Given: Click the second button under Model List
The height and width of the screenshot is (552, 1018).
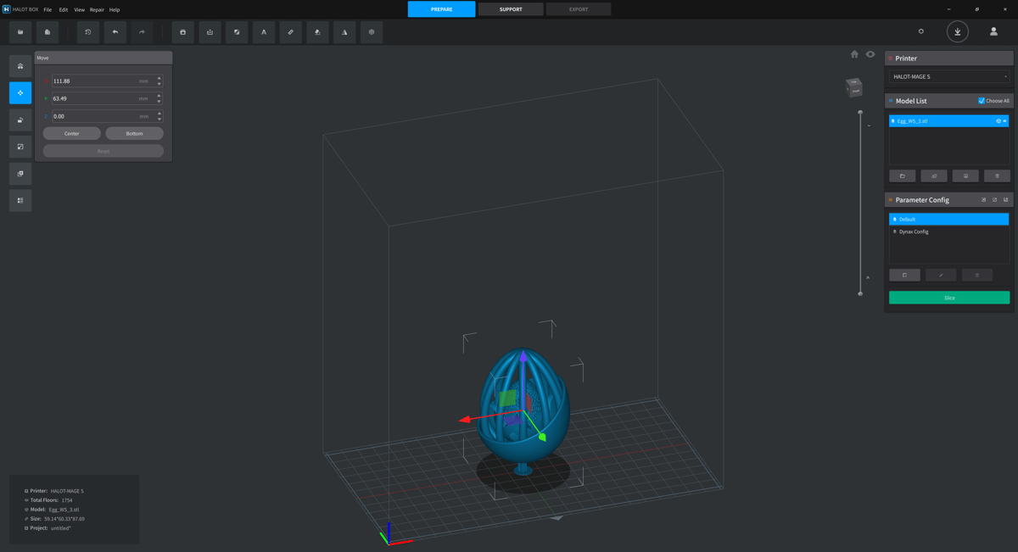Looking at the screenshot, I should point(934,176).
